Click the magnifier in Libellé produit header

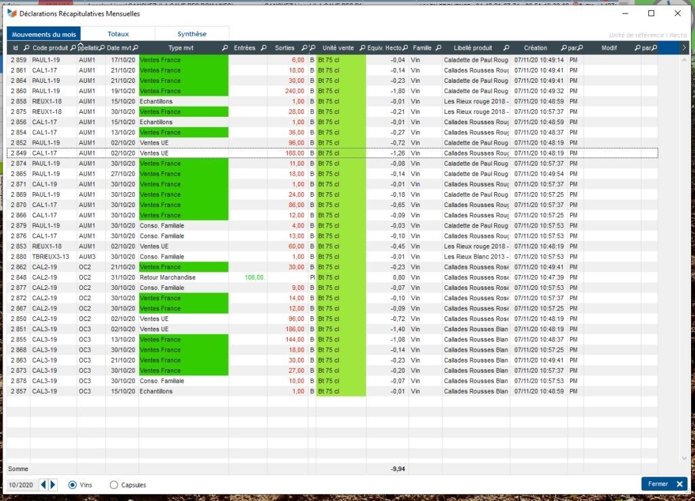point(506,48)
